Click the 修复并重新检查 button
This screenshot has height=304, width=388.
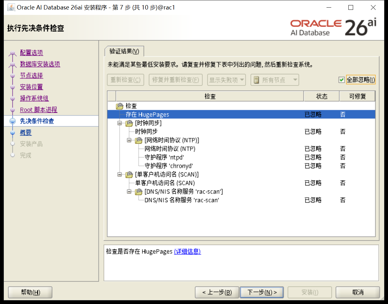(x=176, y=80)
